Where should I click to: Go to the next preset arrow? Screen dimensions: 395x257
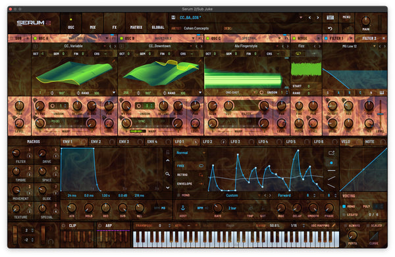[x=318, y=18]
